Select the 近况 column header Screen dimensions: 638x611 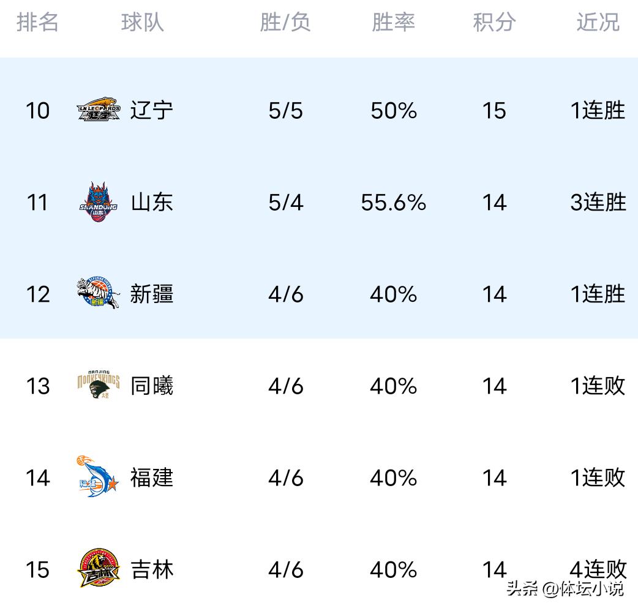pos(598,23)
